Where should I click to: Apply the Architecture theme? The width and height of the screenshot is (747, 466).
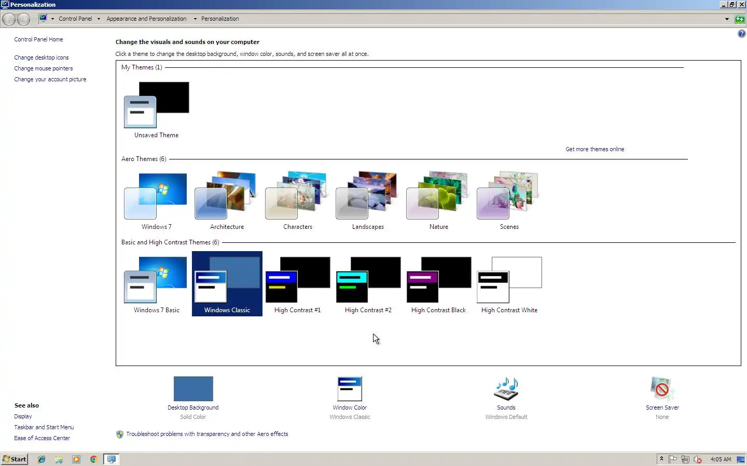coord(227,200)
